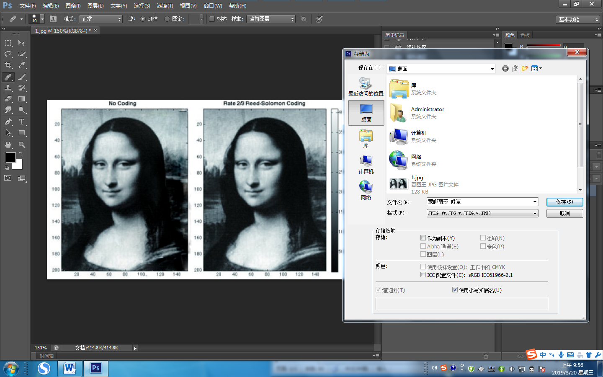
Task: Click 保存(S) button
Action: 564,202
